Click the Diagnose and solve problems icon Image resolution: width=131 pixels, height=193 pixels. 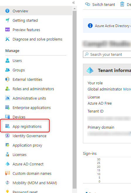tap(8, 39)
